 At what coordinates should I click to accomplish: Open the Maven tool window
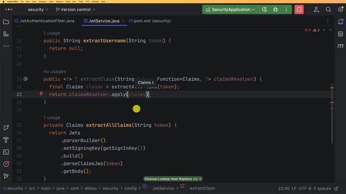[x=341, y=46]
